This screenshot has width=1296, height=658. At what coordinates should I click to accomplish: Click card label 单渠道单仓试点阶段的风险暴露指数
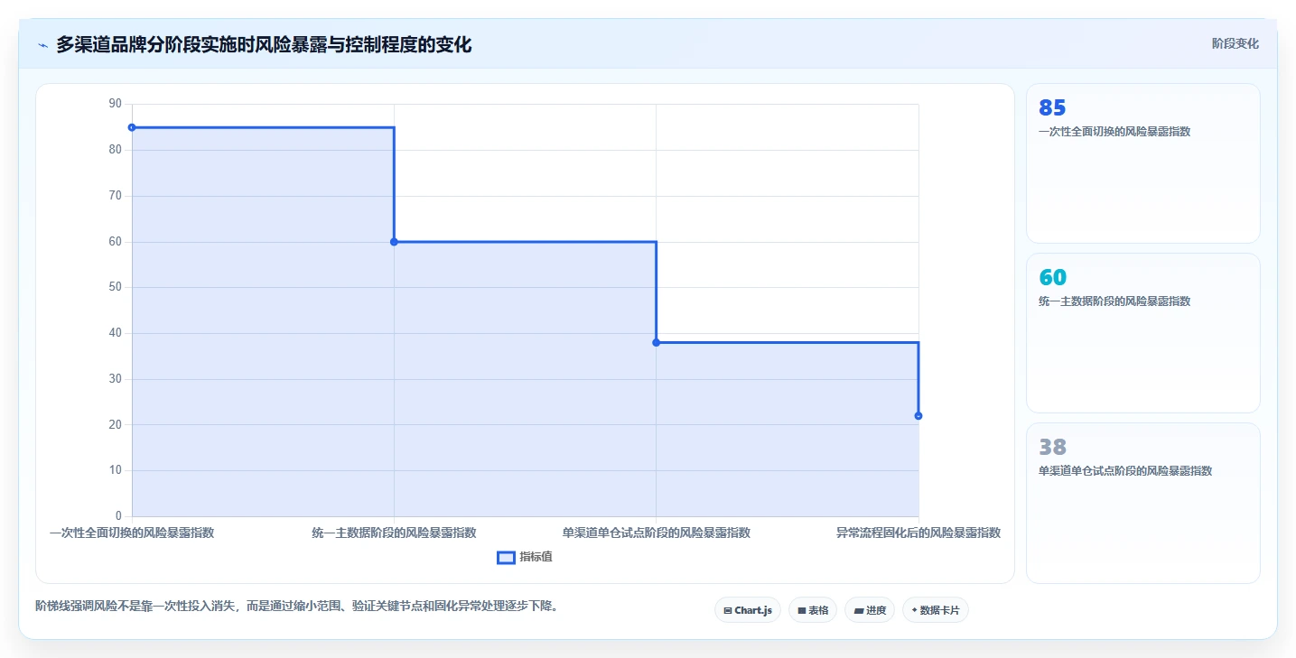point(1124,471)
